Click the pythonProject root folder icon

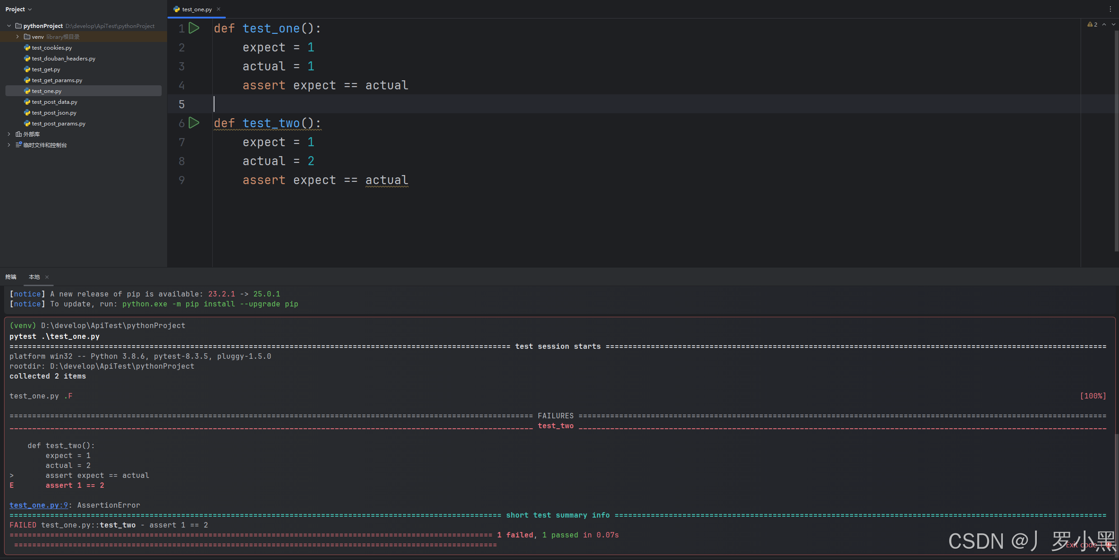[x=19, y=26]
